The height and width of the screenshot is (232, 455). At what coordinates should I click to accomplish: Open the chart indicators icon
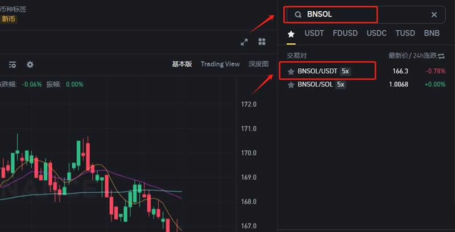coord(13,65)
